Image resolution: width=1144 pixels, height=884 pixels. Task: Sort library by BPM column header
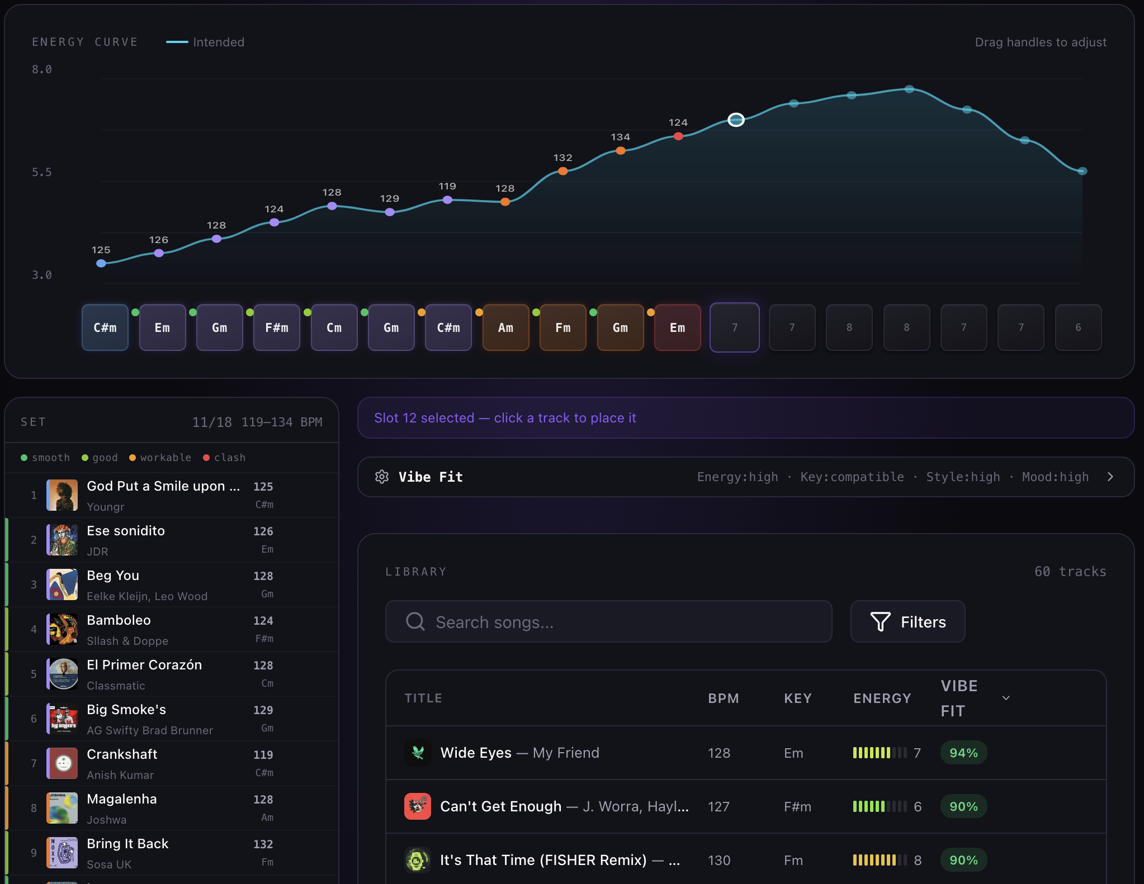click(x=724, y=698)
